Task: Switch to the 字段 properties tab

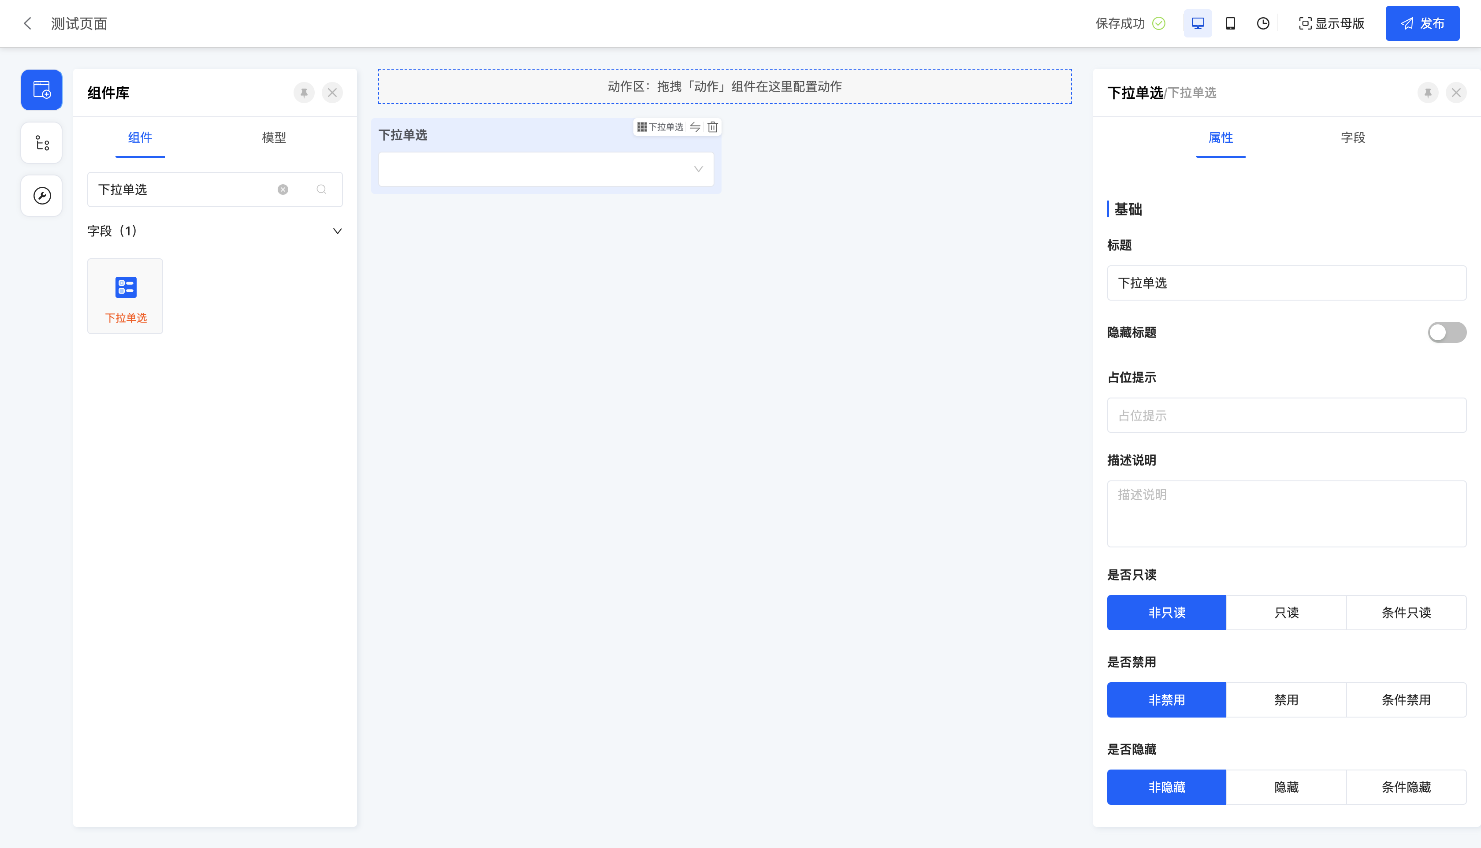Action: click(1352, 138)
